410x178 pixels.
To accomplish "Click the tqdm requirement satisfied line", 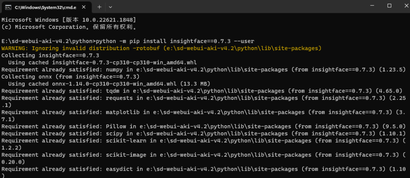I will click(x=202, y=91).
